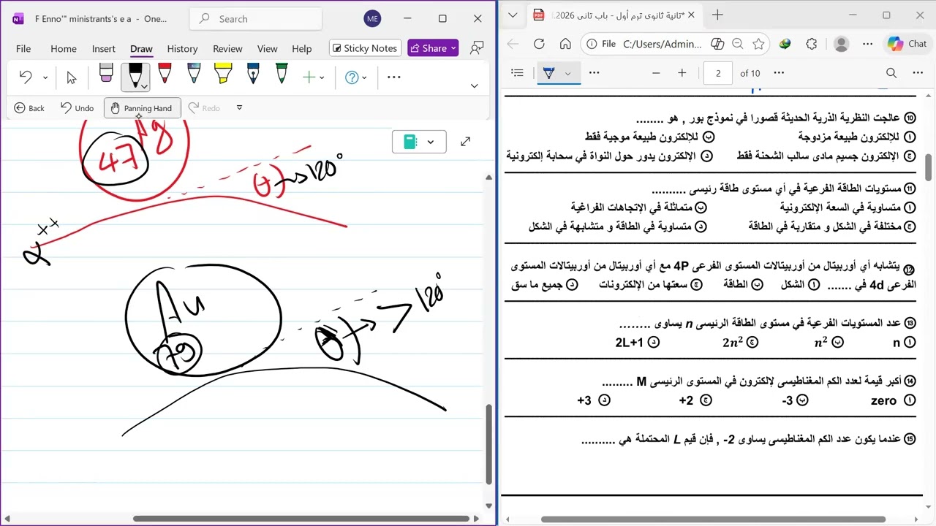Expand the help icon dropdown arrow

pyautogui.click(x=364, y=77)
